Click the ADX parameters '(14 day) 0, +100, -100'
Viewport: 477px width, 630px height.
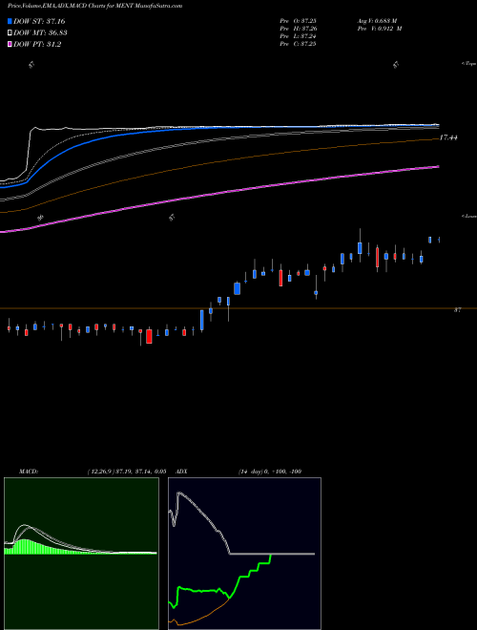click(x=270, y=472)
